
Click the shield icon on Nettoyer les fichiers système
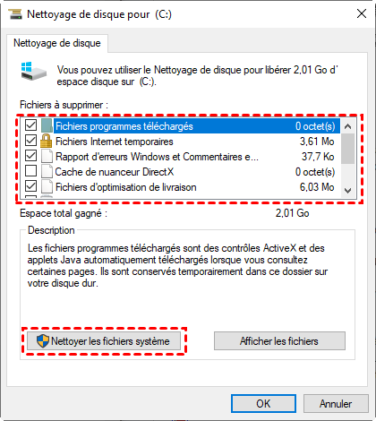point(43,341)
